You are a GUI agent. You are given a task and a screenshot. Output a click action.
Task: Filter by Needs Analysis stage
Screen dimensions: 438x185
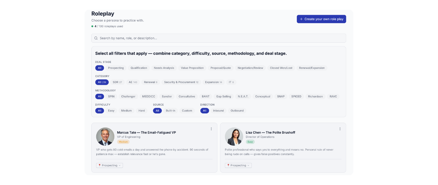pos(164,68)
